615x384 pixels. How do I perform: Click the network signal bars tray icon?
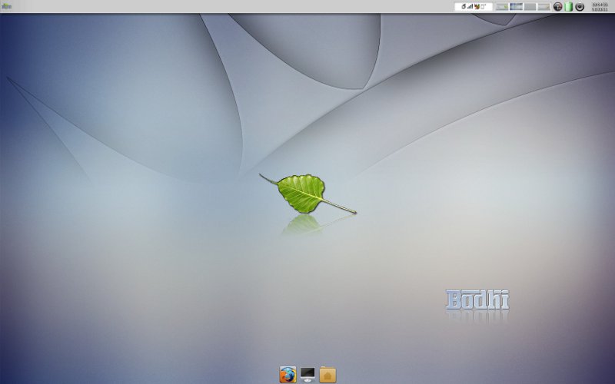click(470, 7)
